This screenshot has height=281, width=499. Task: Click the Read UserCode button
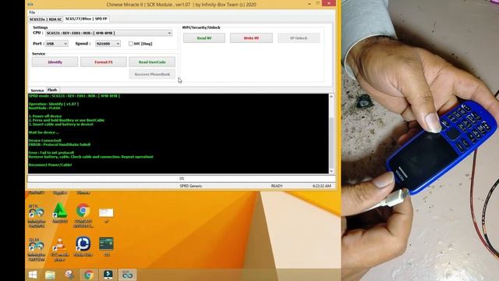tap(152, 62)
